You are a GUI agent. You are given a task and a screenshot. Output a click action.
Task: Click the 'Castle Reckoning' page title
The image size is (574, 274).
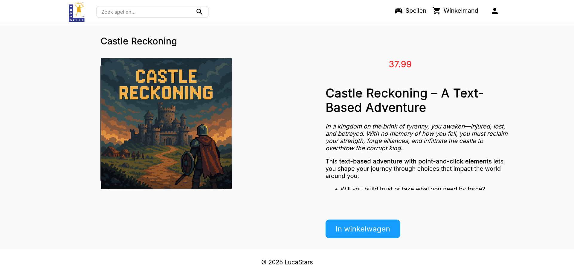coord(139,41)
